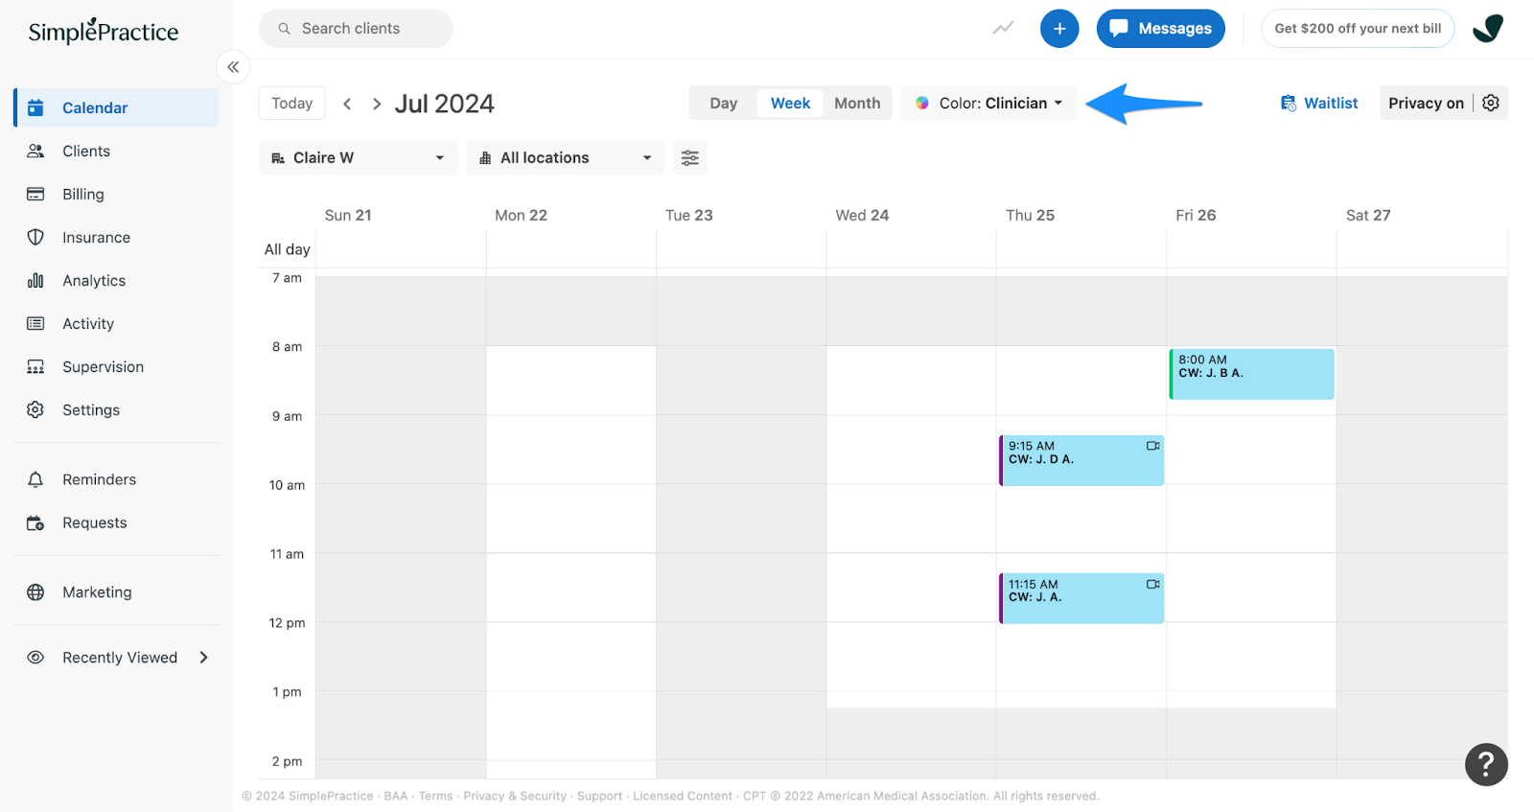The height and width of the screenshot is (812, 1534).
Task: Open the Requests calendar icon
Action: coord(35,522)
